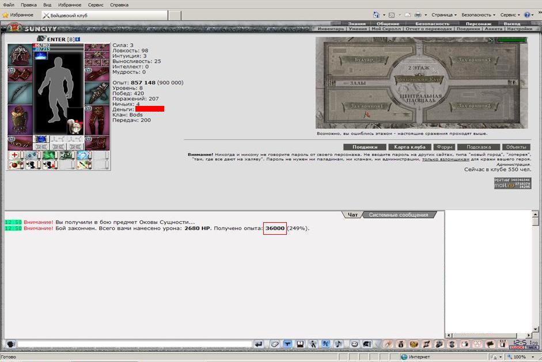The width and height of the screenshot is (542, 362).
Task: Click the Избранное star button
Action: point(18,15)
